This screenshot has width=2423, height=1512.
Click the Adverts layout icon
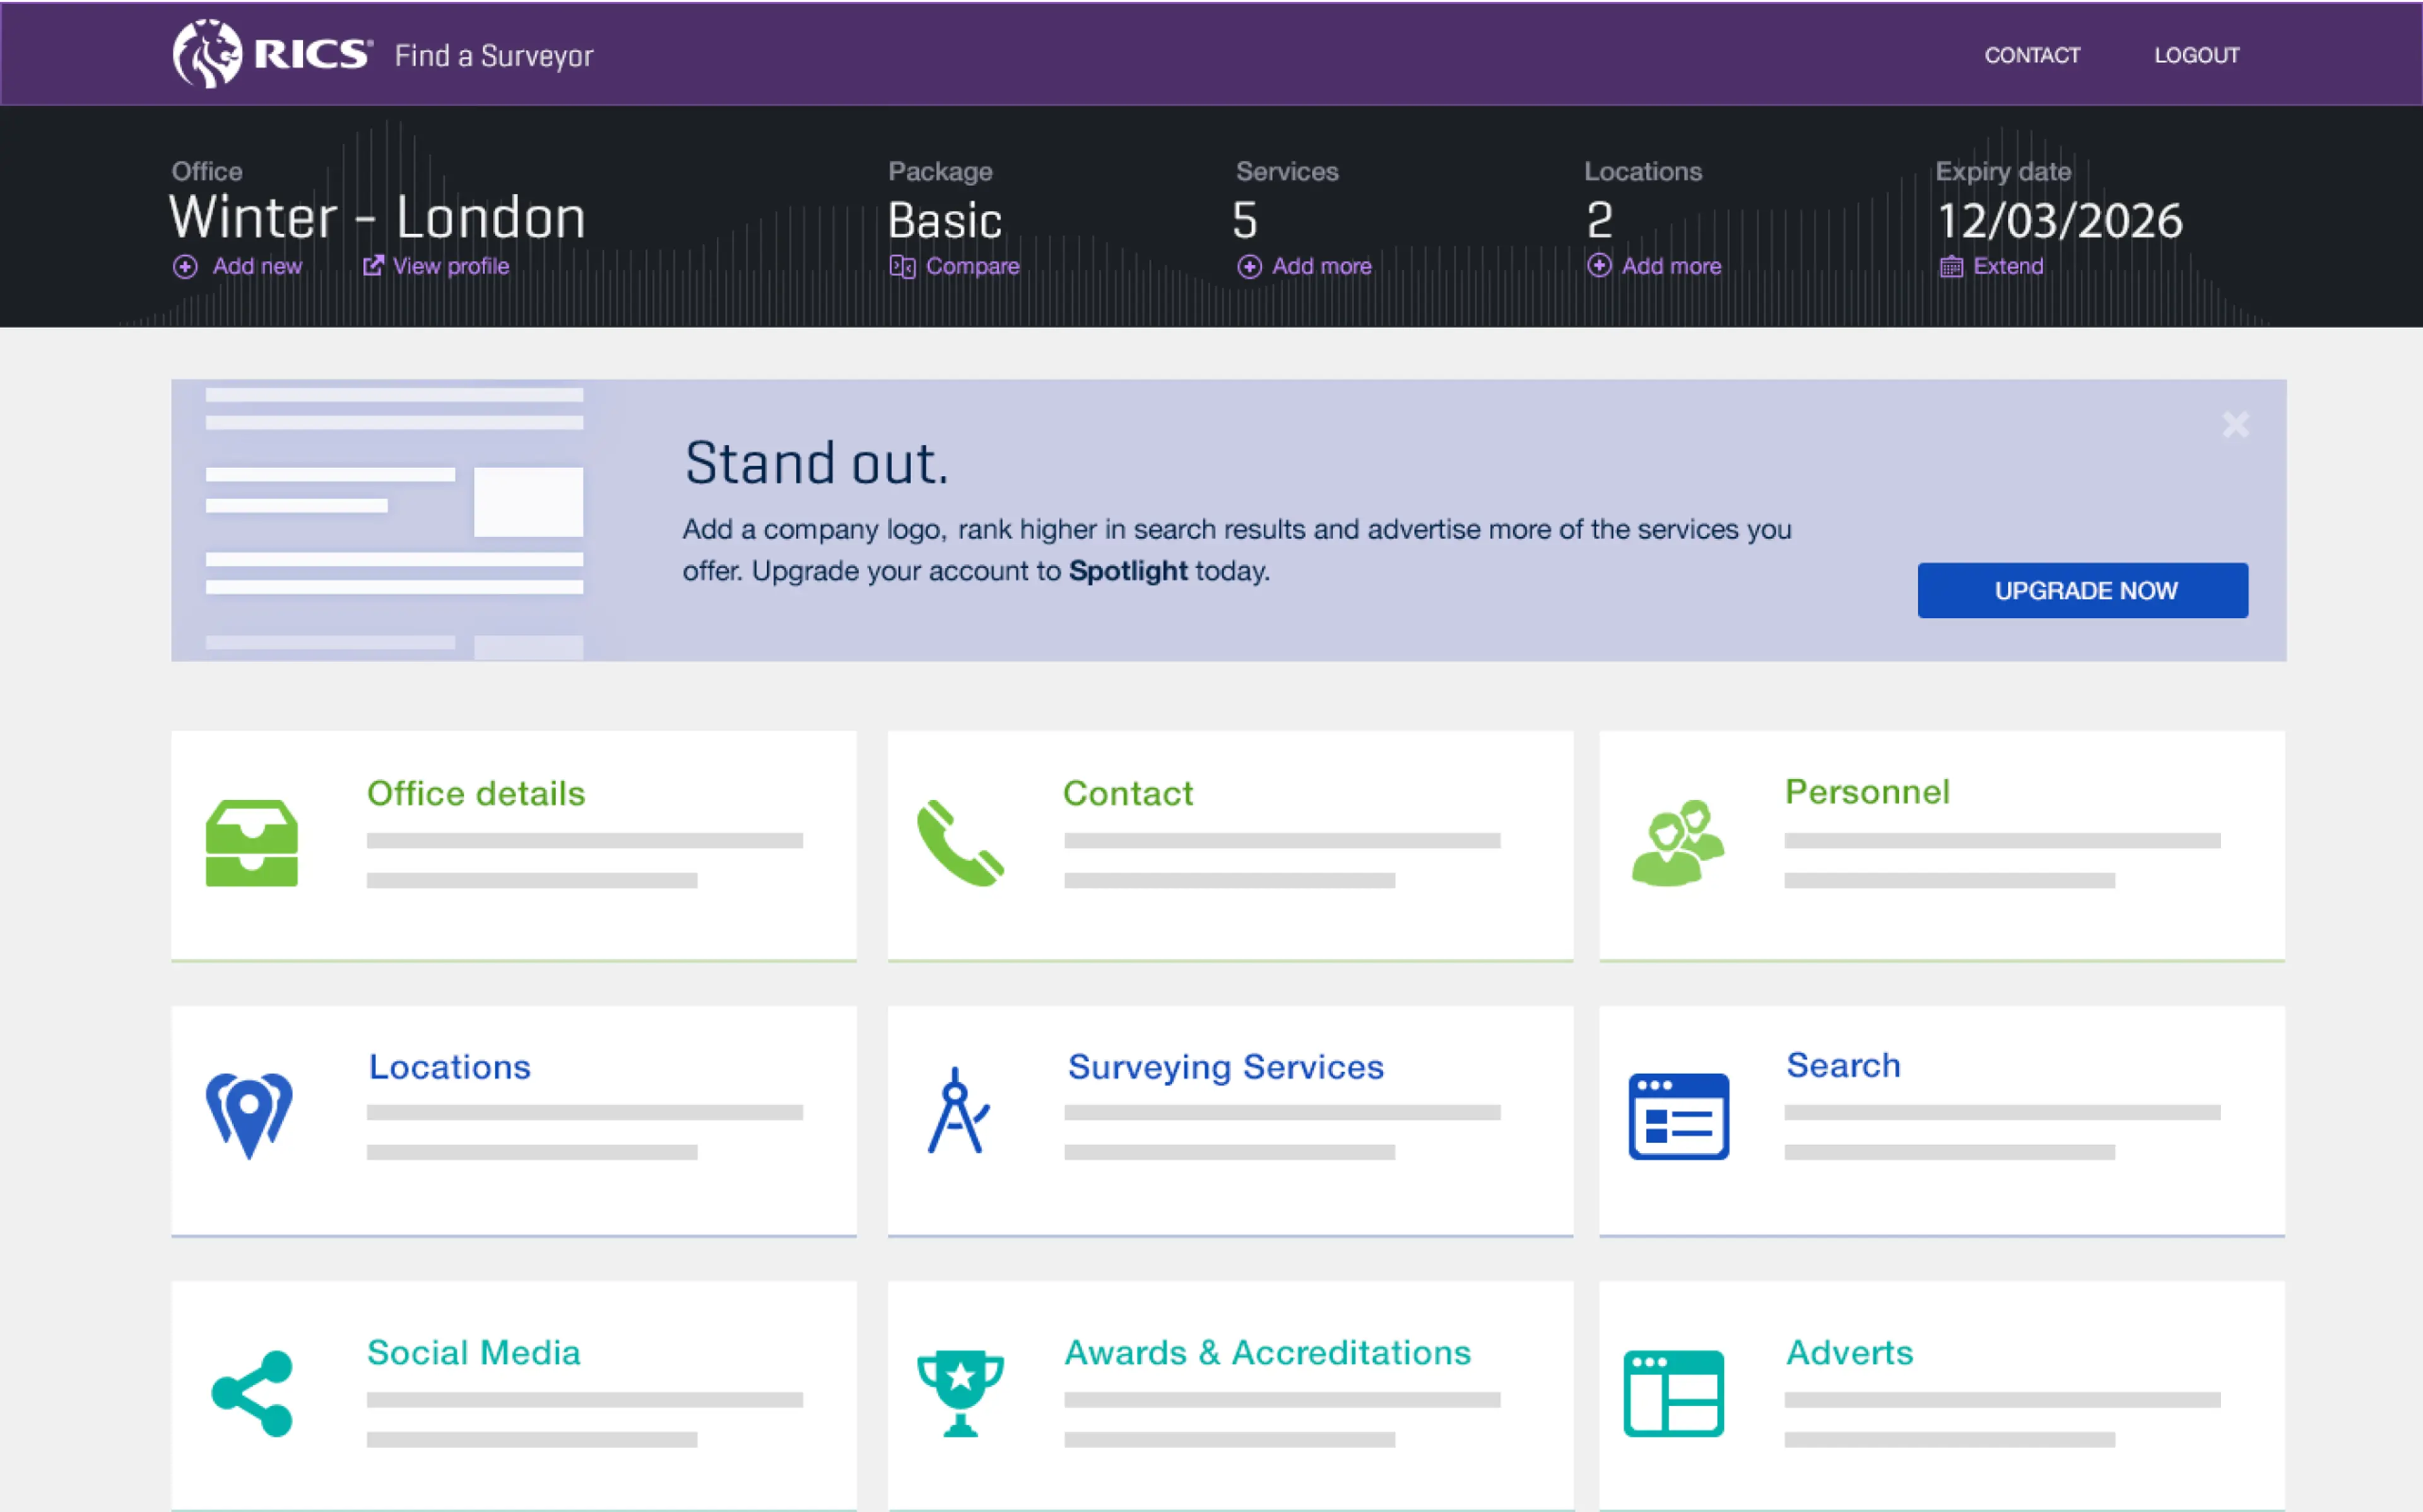tap(1674, 1393)
